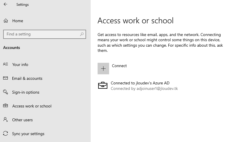Image resolution: width=228 pixels, height=142 pixels.
Task: Click the Your info person-card icon
Action: click(x=5, y=64)
